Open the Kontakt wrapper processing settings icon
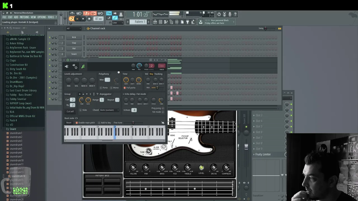The height and width of the screenshot is (201, 358). tap(75, 66)
